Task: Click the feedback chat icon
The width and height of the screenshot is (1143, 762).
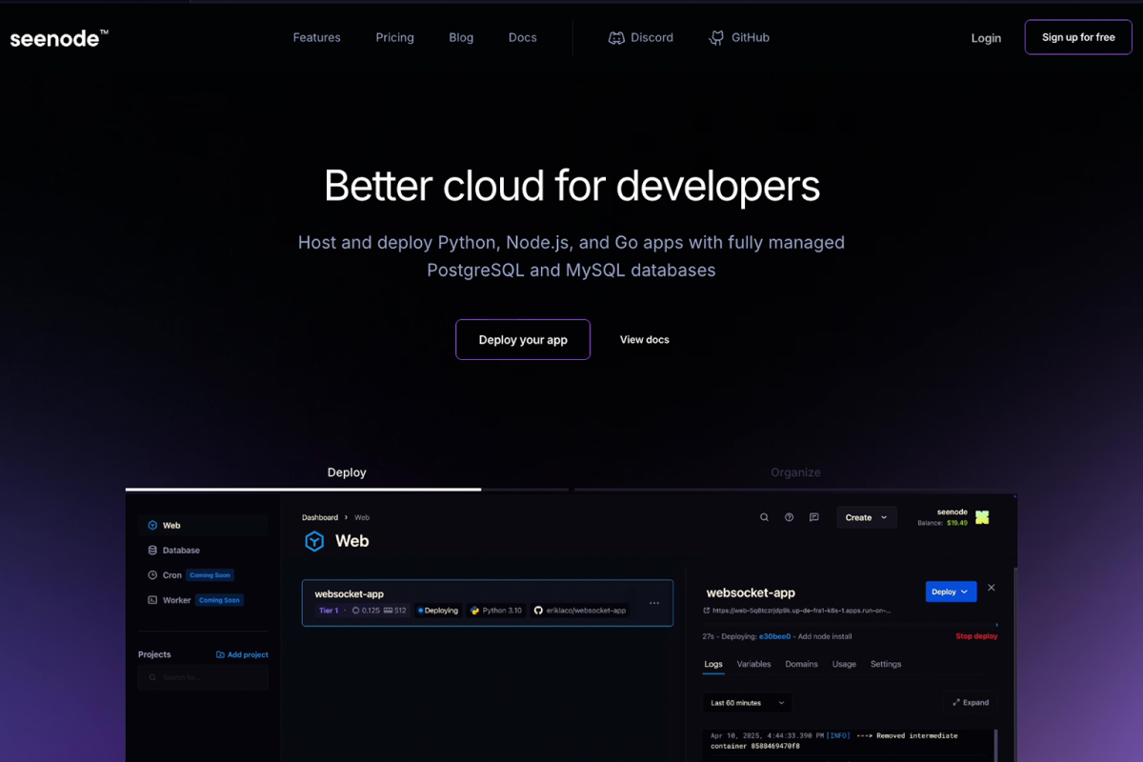Action: tap(813, 517)
